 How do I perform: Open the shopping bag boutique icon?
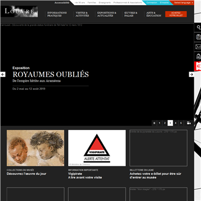198,56
